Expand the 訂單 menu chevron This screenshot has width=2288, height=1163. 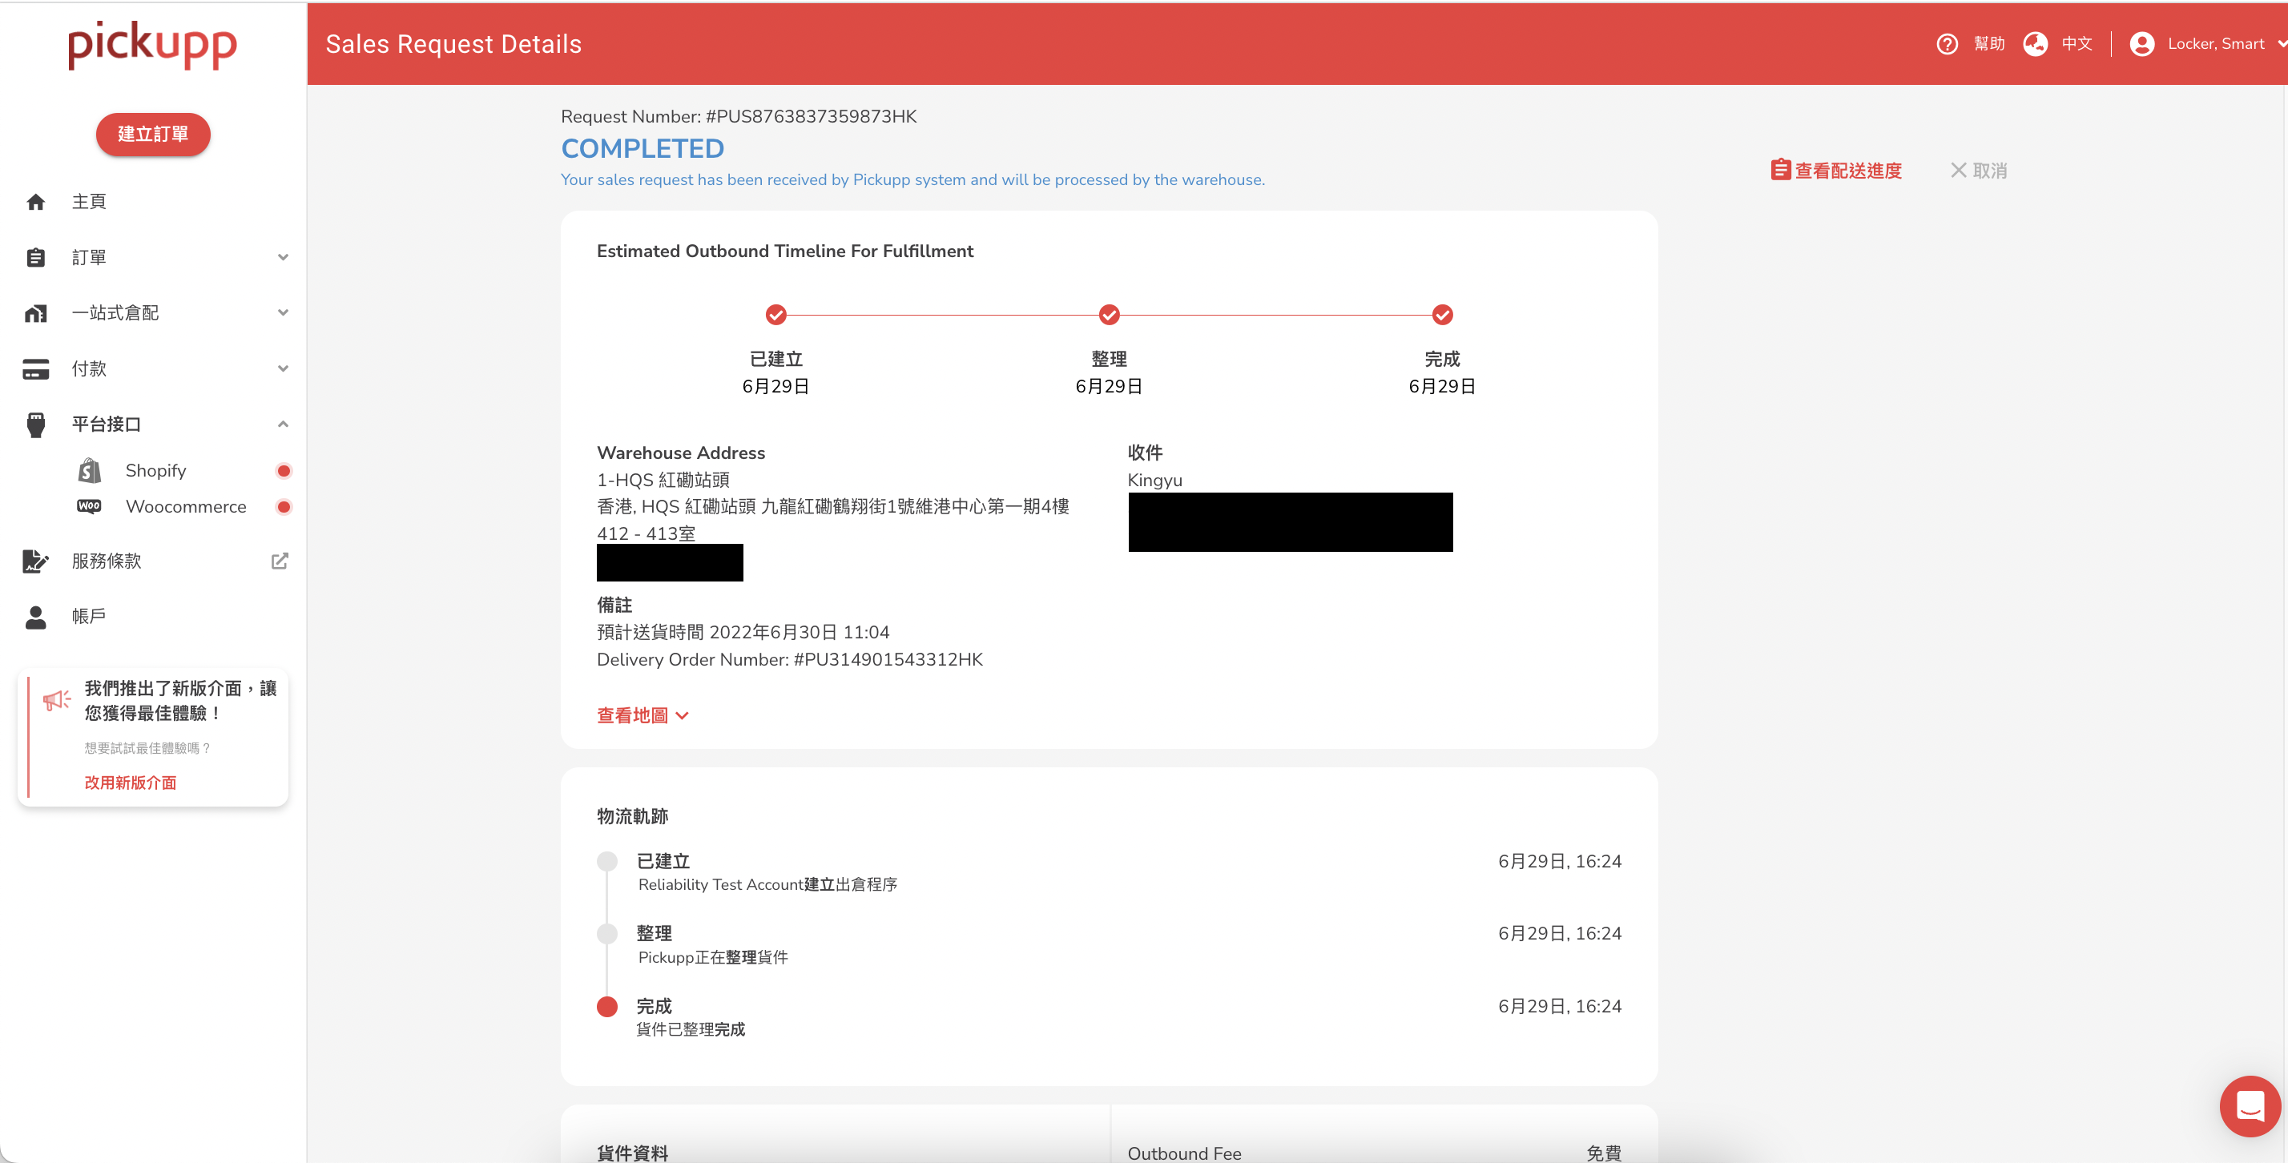coord(283,257)
